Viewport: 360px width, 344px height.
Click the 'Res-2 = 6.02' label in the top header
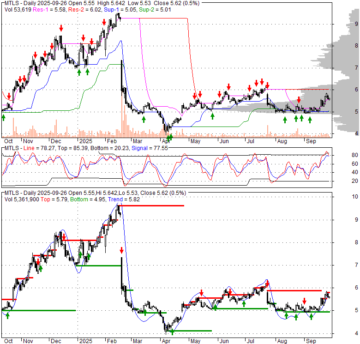85,10
